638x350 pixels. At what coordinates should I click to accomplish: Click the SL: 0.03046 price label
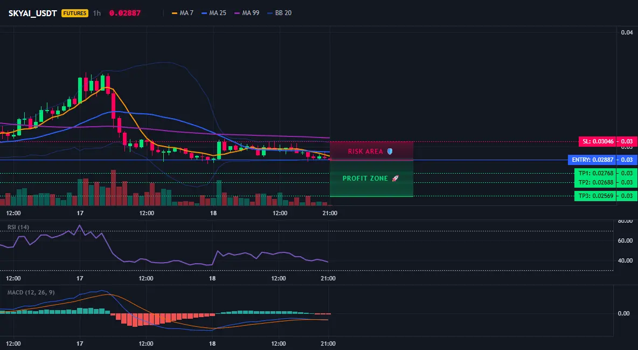(597, 141)
